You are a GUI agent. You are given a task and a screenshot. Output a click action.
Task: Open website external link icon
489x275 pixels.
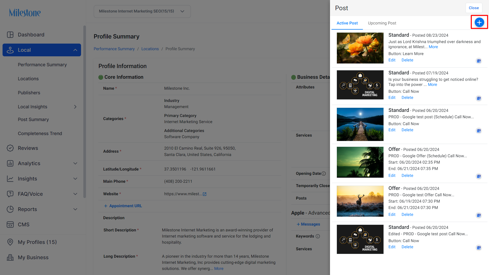point(204,194)
